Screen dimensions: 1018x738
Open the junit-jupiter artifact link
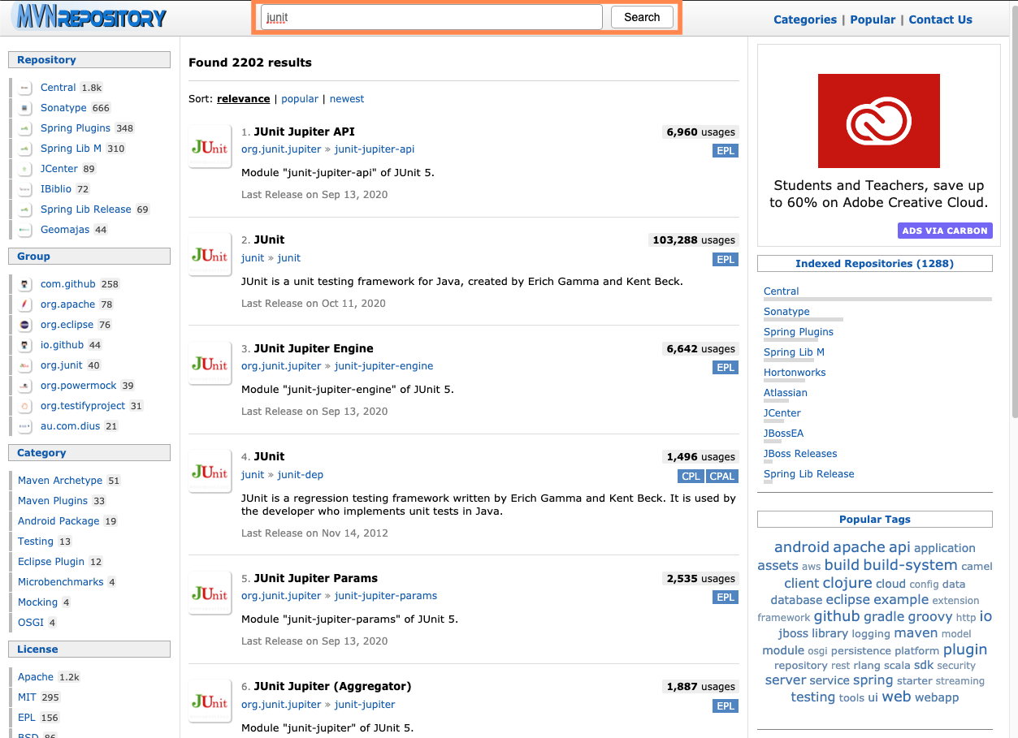(365, 705)
